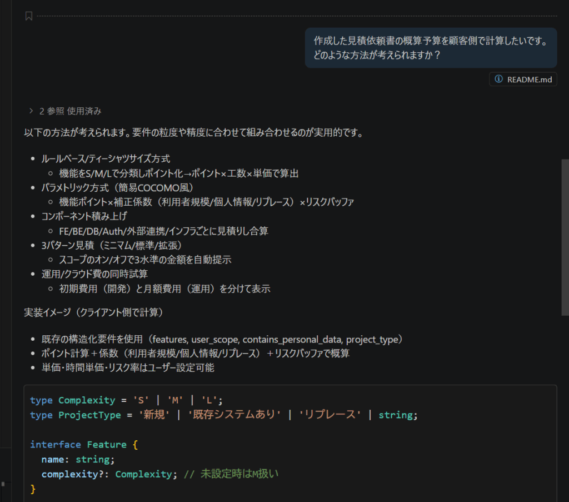569x502 pixels.
Task: Click the bookmark icon above the chat
Action: pyautogui.click(x=29, y=16)
